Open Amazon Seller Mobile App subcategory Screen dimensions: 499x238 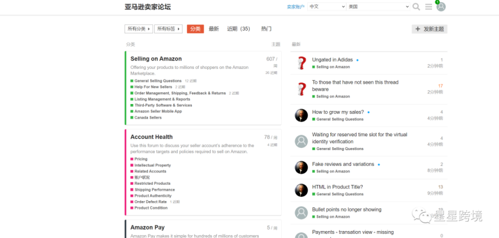(158, 111)
